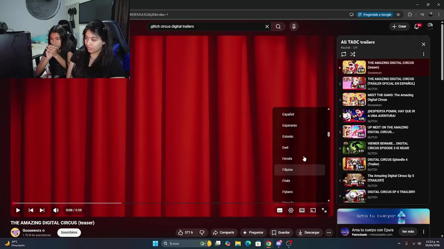Toggle playlist shuffle button
444x249 pixels.
tap(353, 54)
